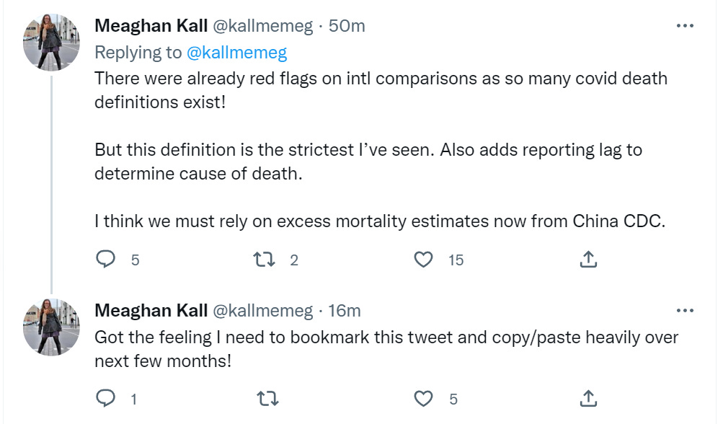Open the 50m timestamp link
Viewport: 723px width, 424px height.
pyautogui.click(x=347, y=26)
